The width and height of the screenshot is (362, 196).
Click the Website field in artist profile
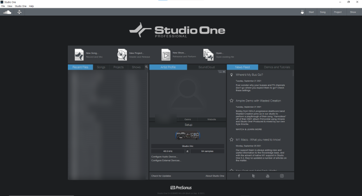click(212, 119)
